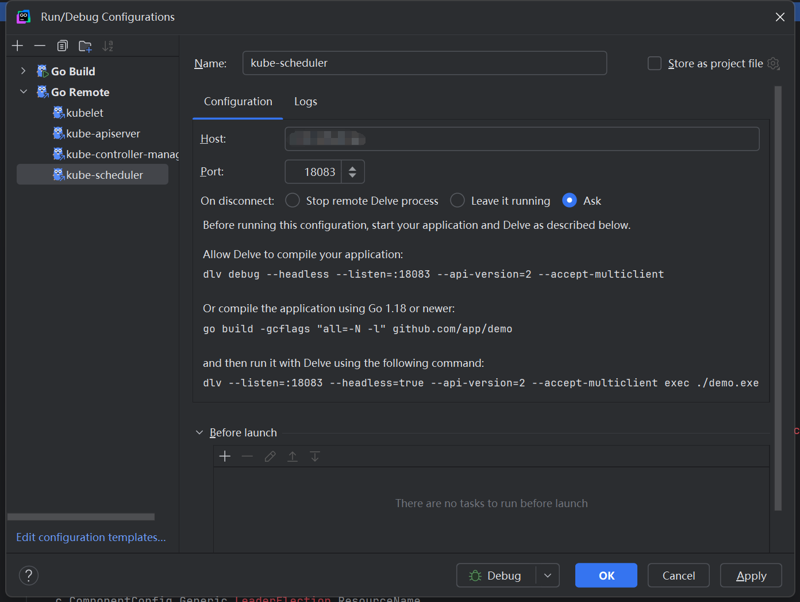The width and height of the screenshot is (800, 602).
Task: Click the Debug button
Action: click(x=496, y=576)
